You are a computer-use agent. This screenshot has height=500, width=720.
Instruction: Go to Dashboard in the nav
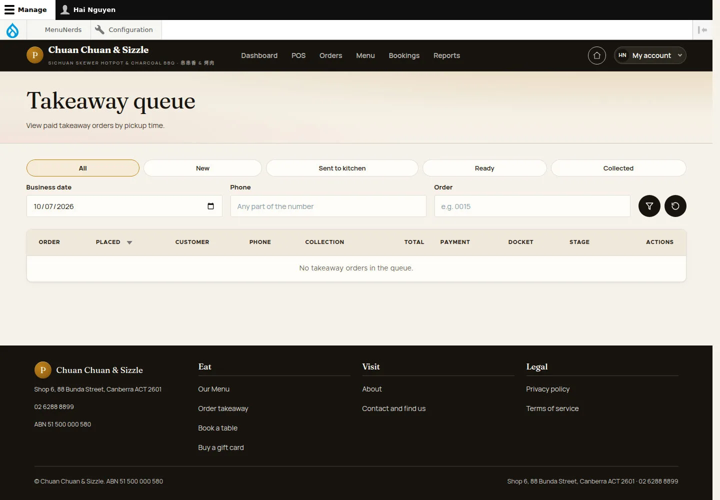(x=259, y=55)
